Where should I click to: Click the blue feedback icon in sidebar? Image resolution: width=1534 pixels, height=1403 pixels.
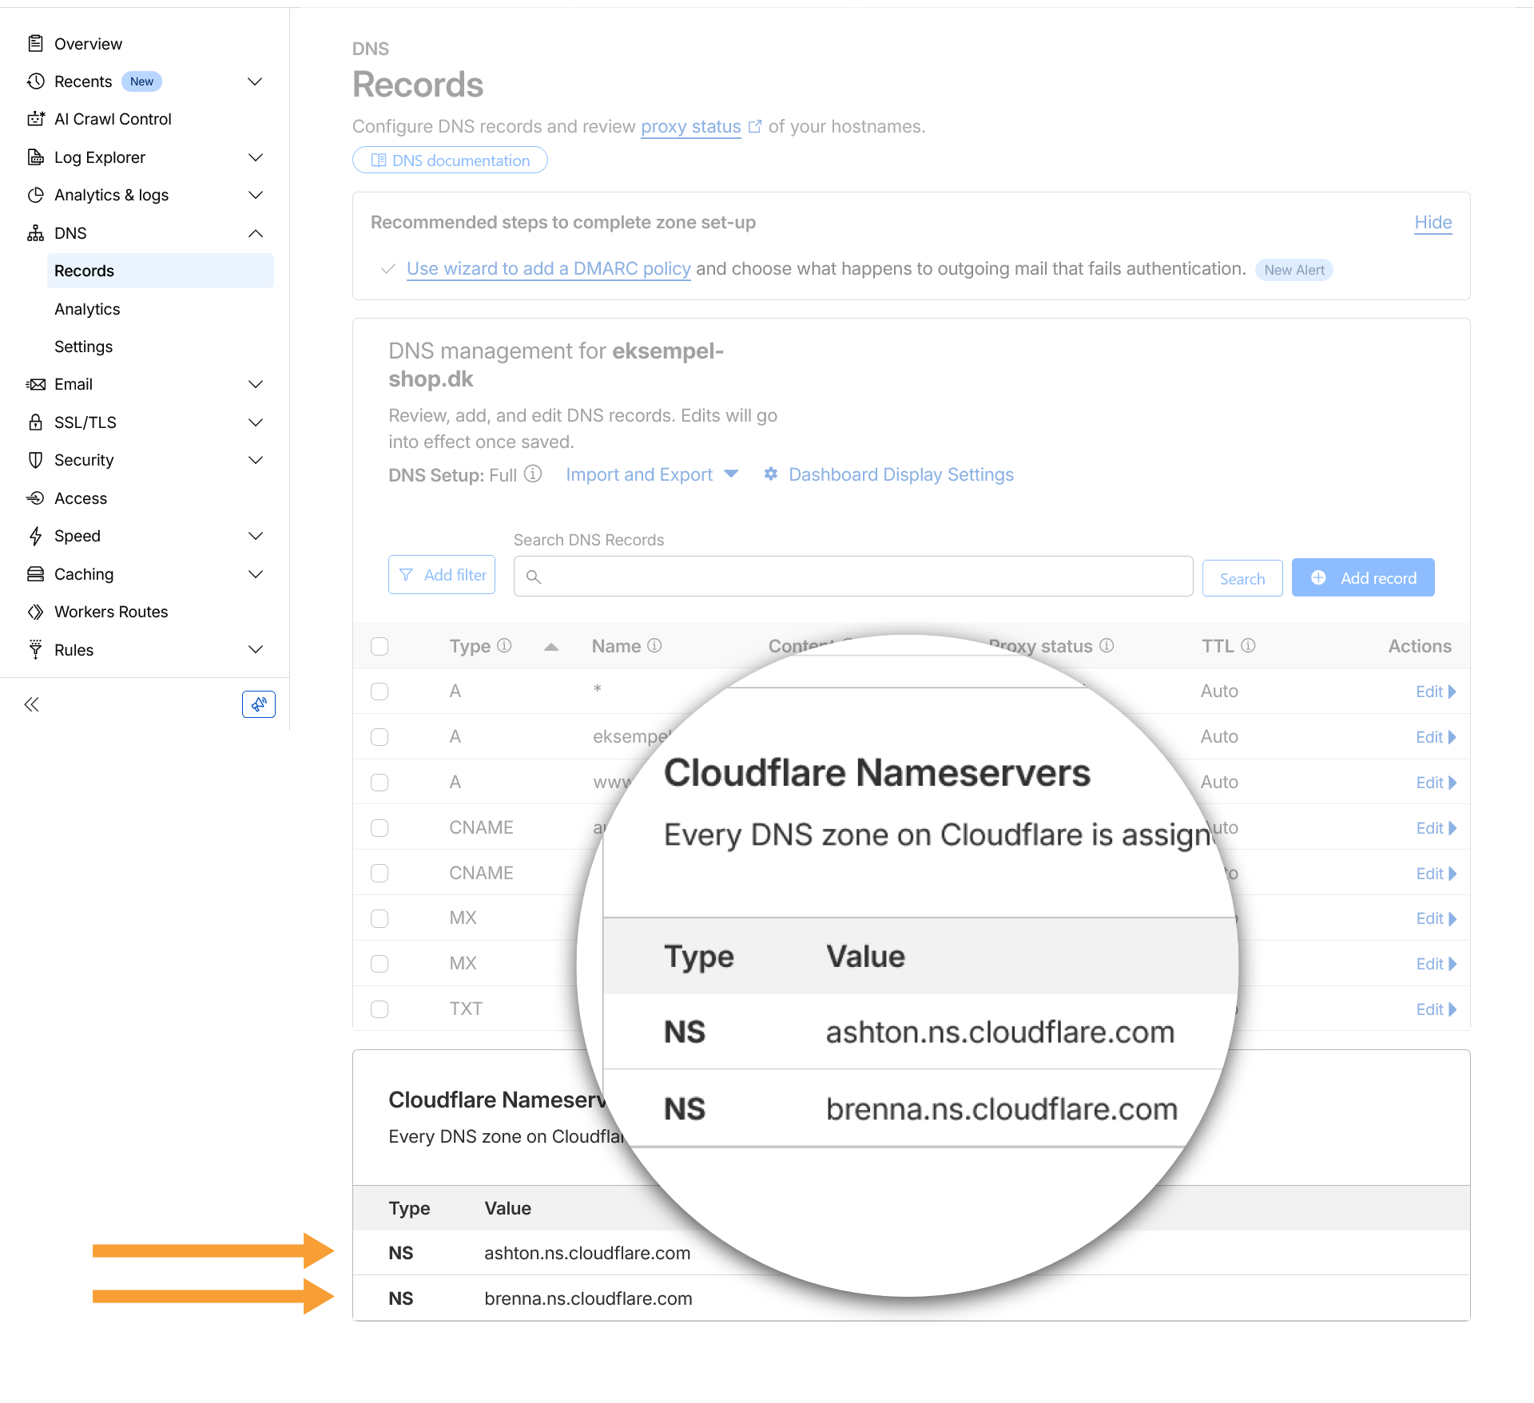coord(258,704)
